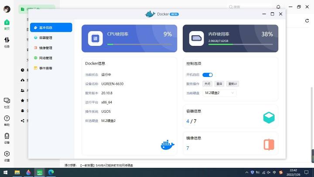Image resolution: width=314 pixels, height=177 pixels.
Task: Click the refresh icon in main window
Action: (307, 21)
